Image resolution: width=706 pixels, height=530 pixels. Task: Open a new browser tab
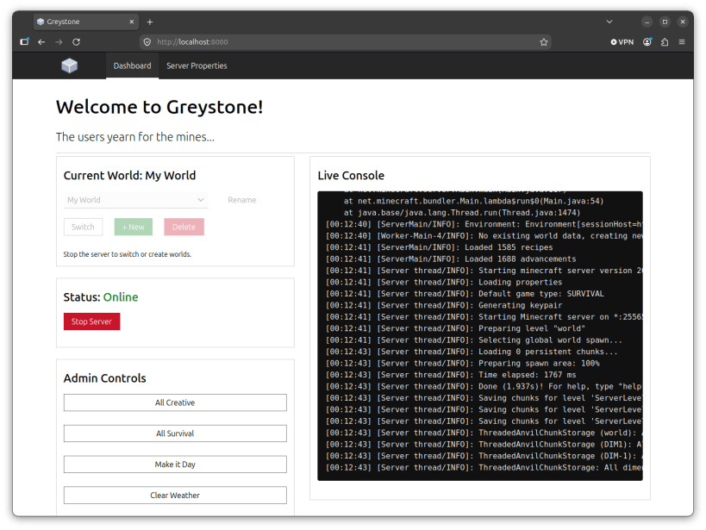point(150,22)
